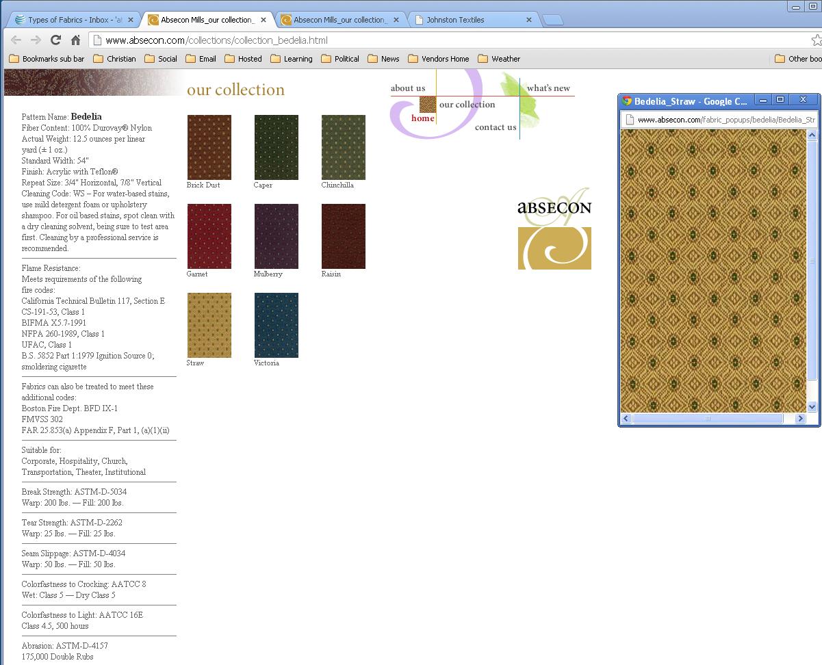Open the News bookmarks folder
The image size is (822, 665).
[383, 59]
